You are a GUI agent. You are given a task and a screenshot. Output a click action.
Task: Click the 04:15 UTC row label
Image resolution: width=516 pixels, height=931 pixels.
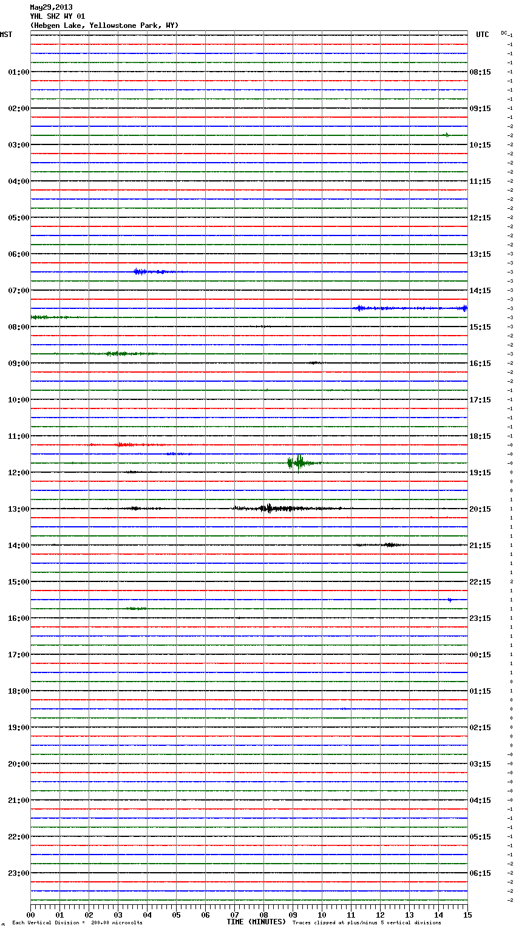[x=480, y=801]
